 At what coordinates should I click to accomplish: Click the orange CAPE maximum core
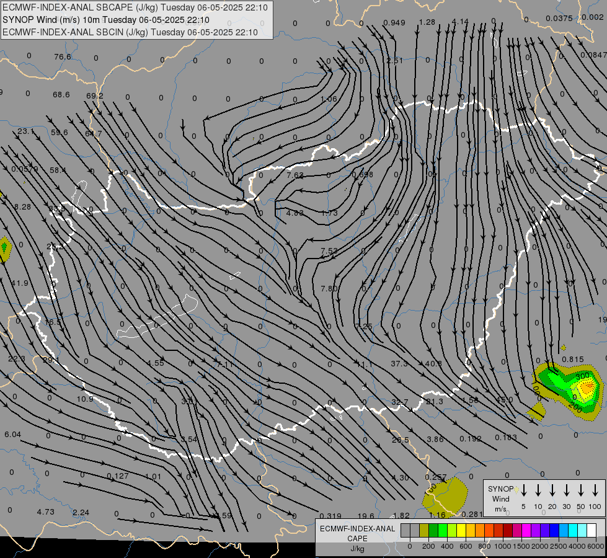coord(588,386)
